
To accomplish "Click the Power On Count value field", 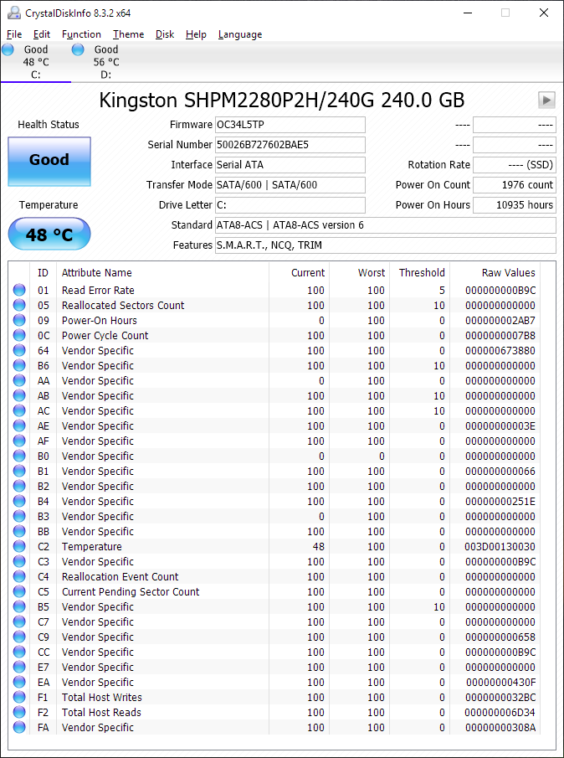I will click(515, 184).
